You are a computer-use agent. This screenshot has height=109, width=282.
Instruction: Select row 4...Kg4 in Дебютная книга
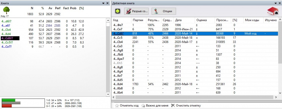(195, 71)
